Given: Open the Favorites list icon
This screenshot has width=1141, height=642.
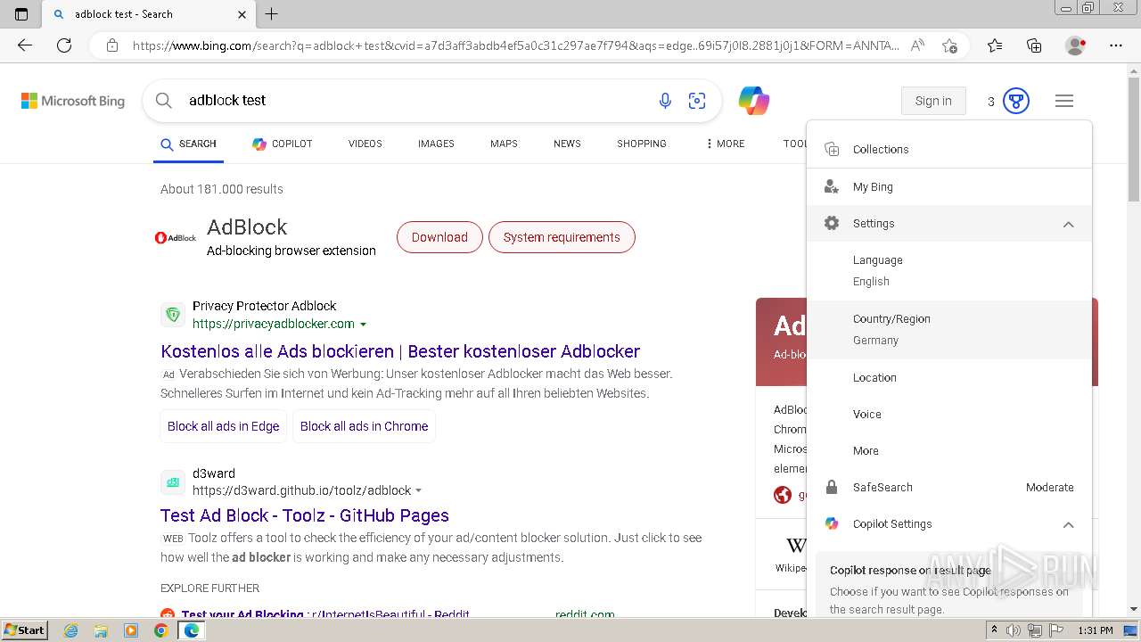Looking at the screenshot, I should point(995,45).
